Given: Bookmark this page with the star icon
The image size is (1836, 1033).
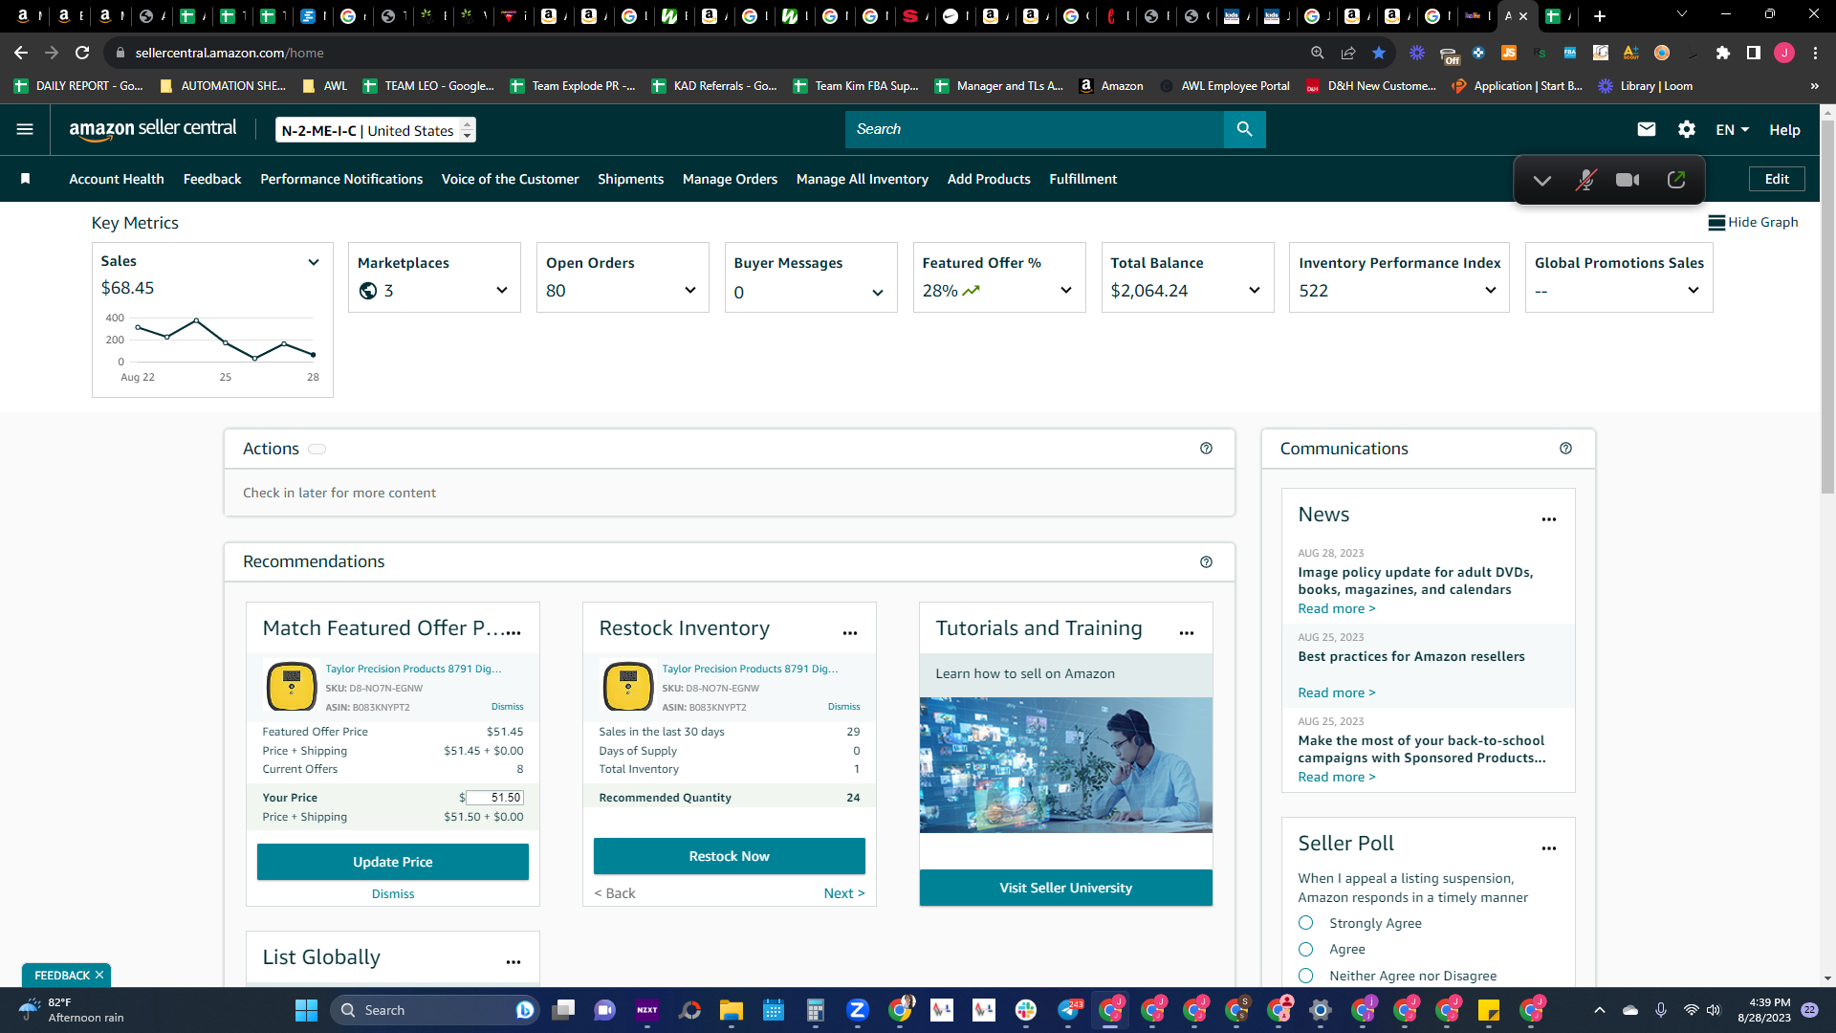Looking at the screenshot, I should pyautogui.click(x=1378, y=53).
